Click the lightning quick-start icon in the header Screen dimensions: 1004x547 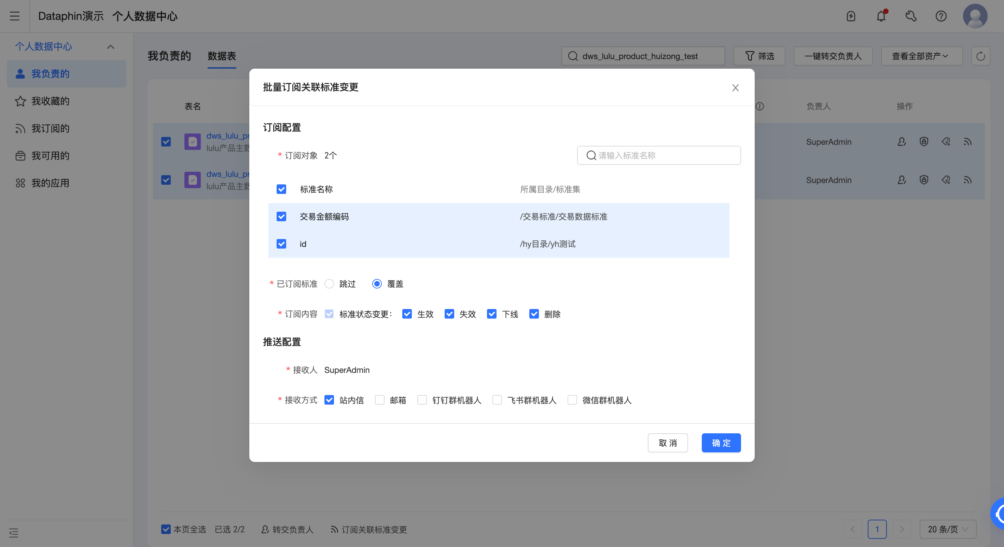pos(851,16)
